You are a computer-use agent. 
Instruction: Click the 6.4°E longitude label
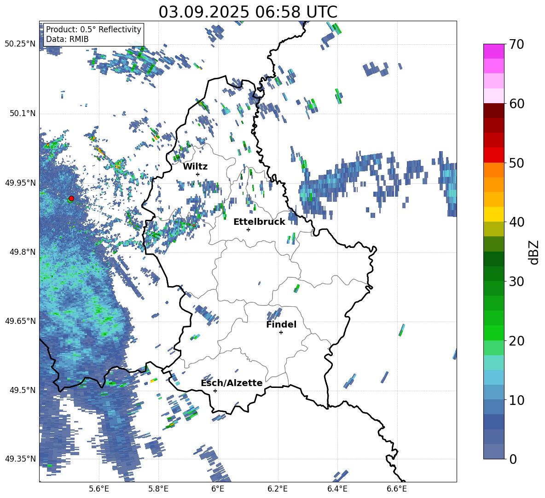coord(337,489)
